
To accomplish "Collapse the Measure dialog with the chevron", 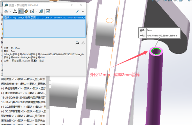I will (83, 11).
